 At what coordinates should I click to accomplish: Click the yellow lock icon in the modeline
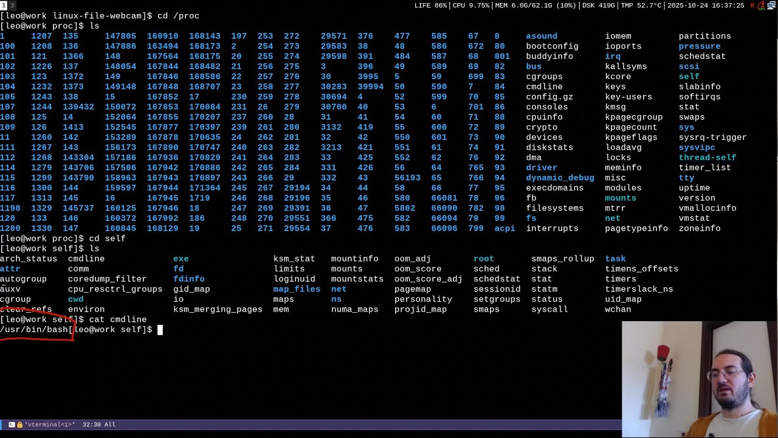click(19, 425)
